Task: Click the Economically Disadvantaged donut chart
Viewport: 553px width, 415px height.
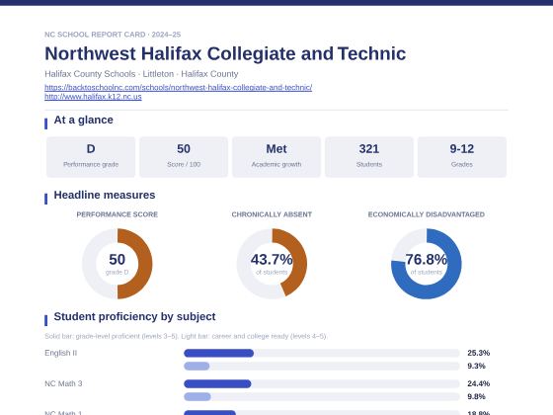Action: click(x=426, y=264)
